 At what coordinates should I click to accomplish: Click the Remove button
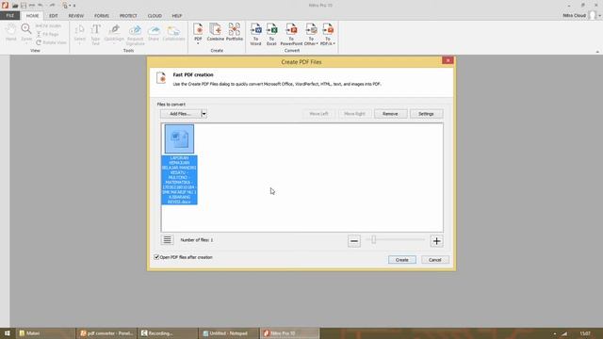390,114
